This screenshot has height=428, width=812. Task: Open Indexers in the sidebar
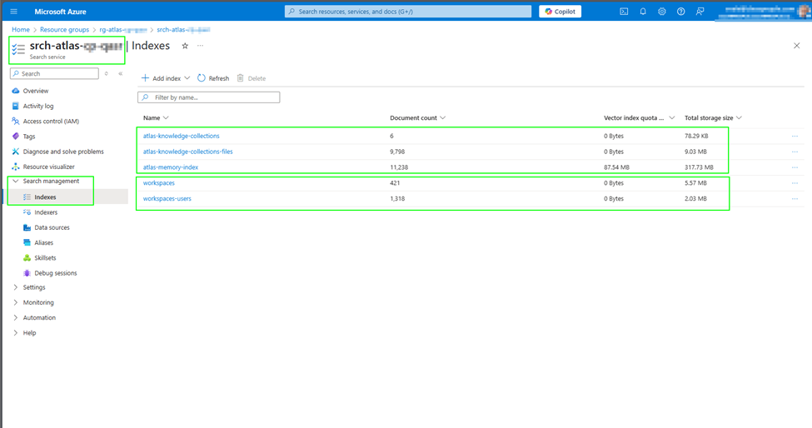(46, 212)
